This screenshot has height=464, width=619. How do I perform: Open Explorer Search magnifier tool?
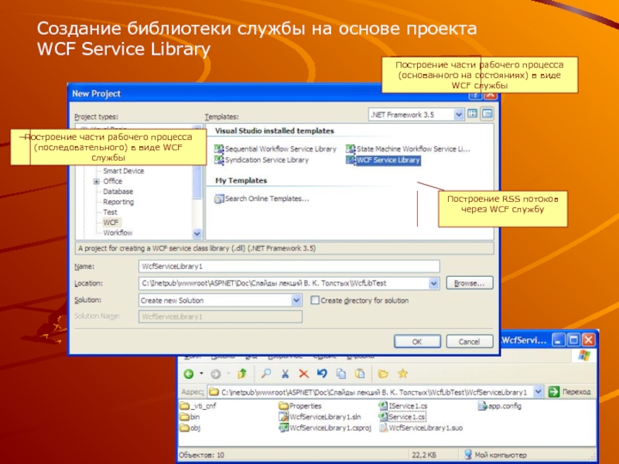click(x=266, y=374)
